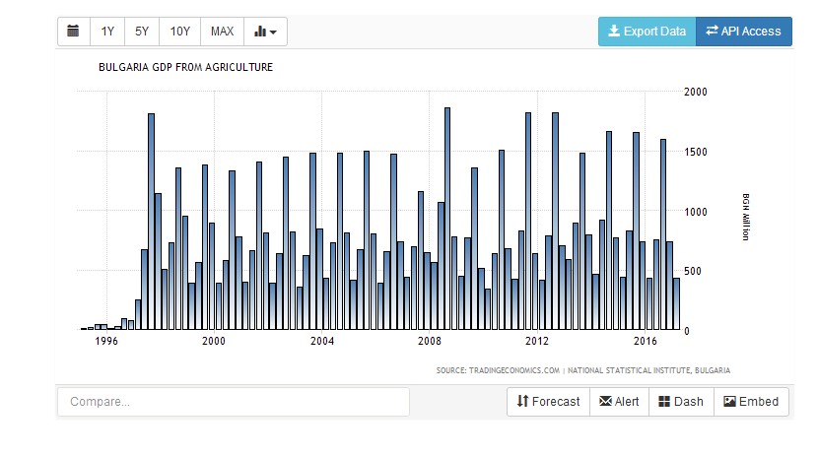This screenshot has width=818, height=456.
Task: Click the 1000 y-axis value
Action: (x=696, y=212)
